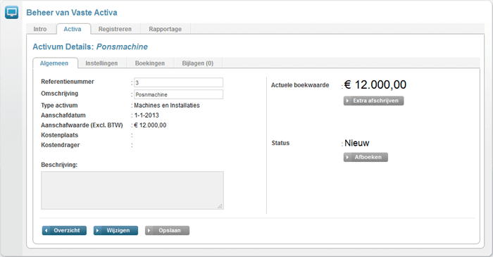Click the Actuele boekwaarde label
This screenshot has width=493, height=257.
pyautogui.click(x=300, y=85)
